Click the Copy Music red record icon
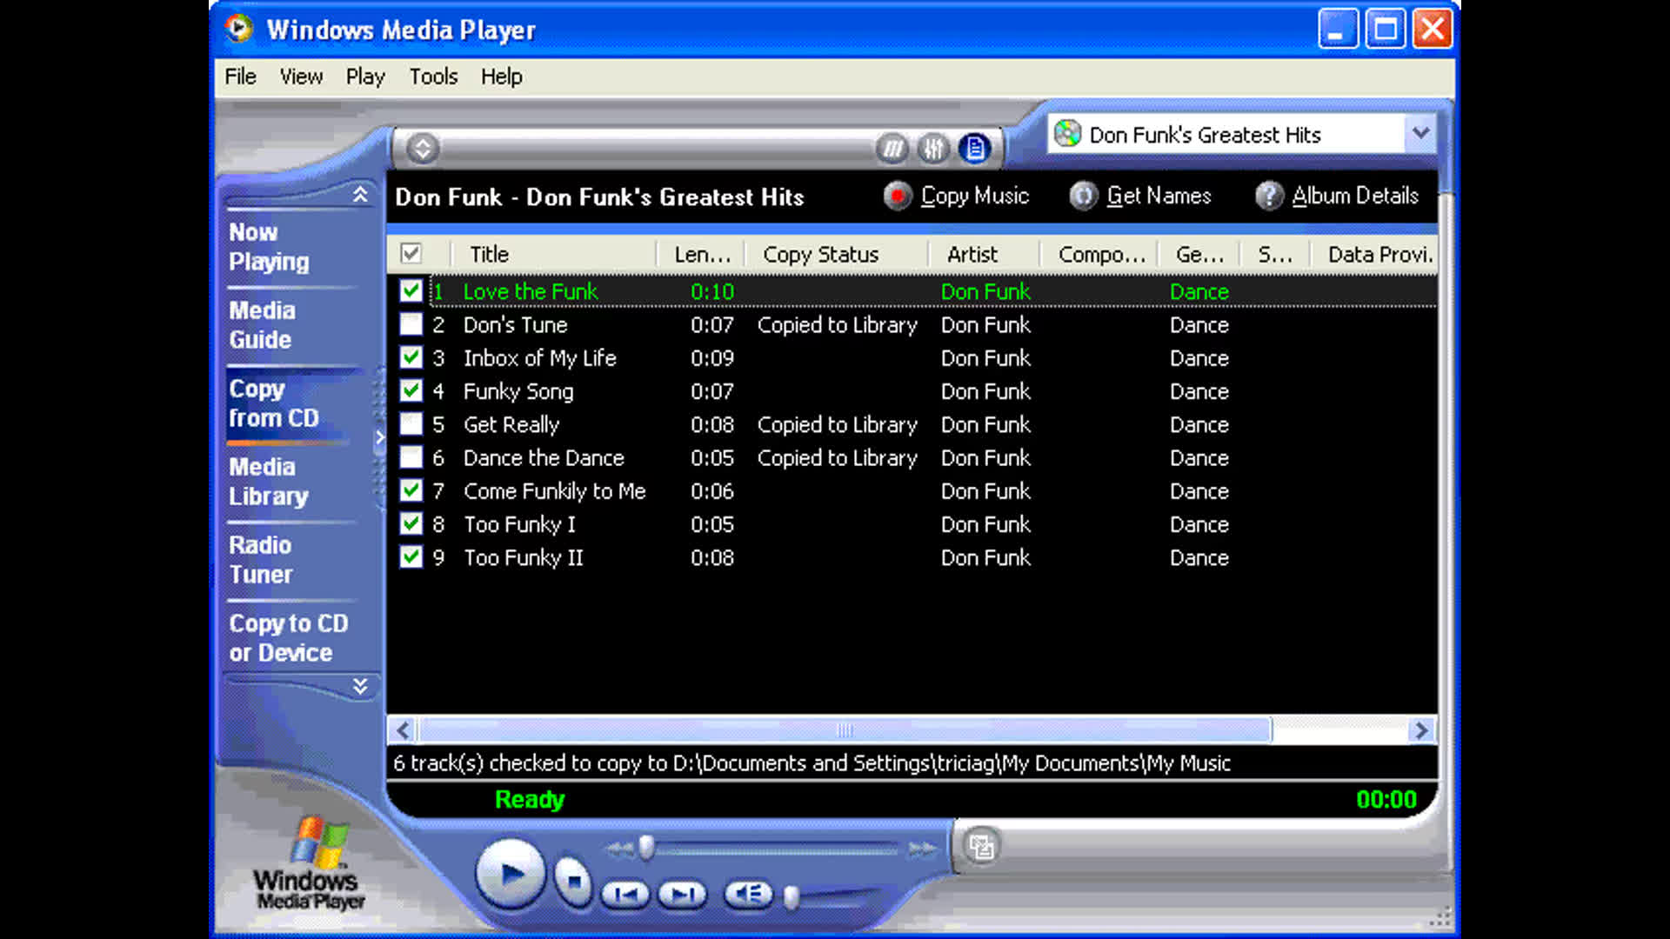Screen dimensions: 1670x939 [898, 196]
